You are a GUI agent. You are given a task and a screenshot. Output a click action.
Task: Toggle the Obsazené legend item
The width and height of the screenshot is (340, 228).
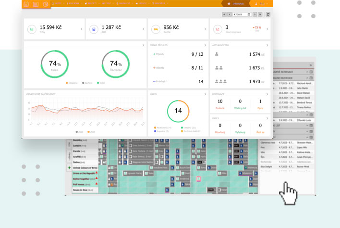coord(71,83)
